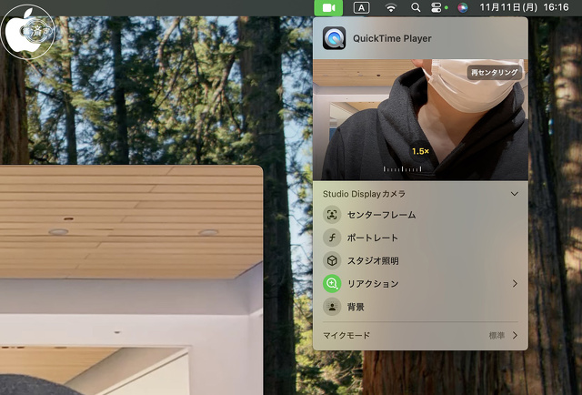Image resolution: width=582 pixels, height=395 pixels.
Task: Click the zoom scale ticks under 1.5×
Action: click(x=405, y=168)
